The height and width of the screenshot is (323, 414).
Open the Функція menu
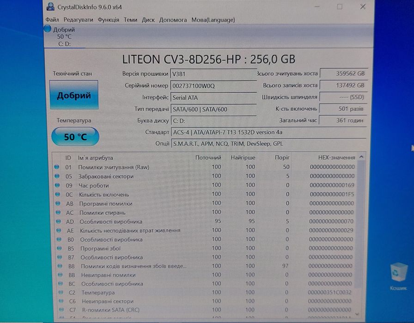(x=108, y=20)
